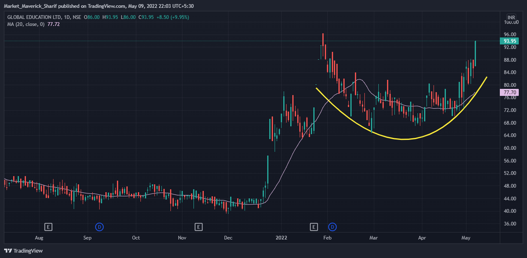The width and height of the screenshot is (527, 258).
Task: Click the 40.00 price axis label
Action: pos(509,211)
